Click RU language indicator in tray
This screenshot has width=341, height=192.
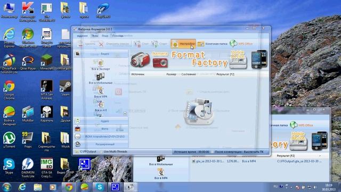[275, 187]
